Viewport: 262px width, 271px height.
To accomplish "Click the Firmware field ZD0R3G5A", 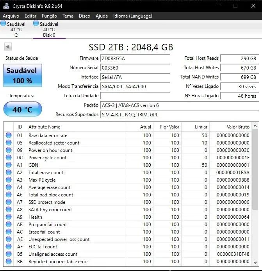I will tap(135, 59).
